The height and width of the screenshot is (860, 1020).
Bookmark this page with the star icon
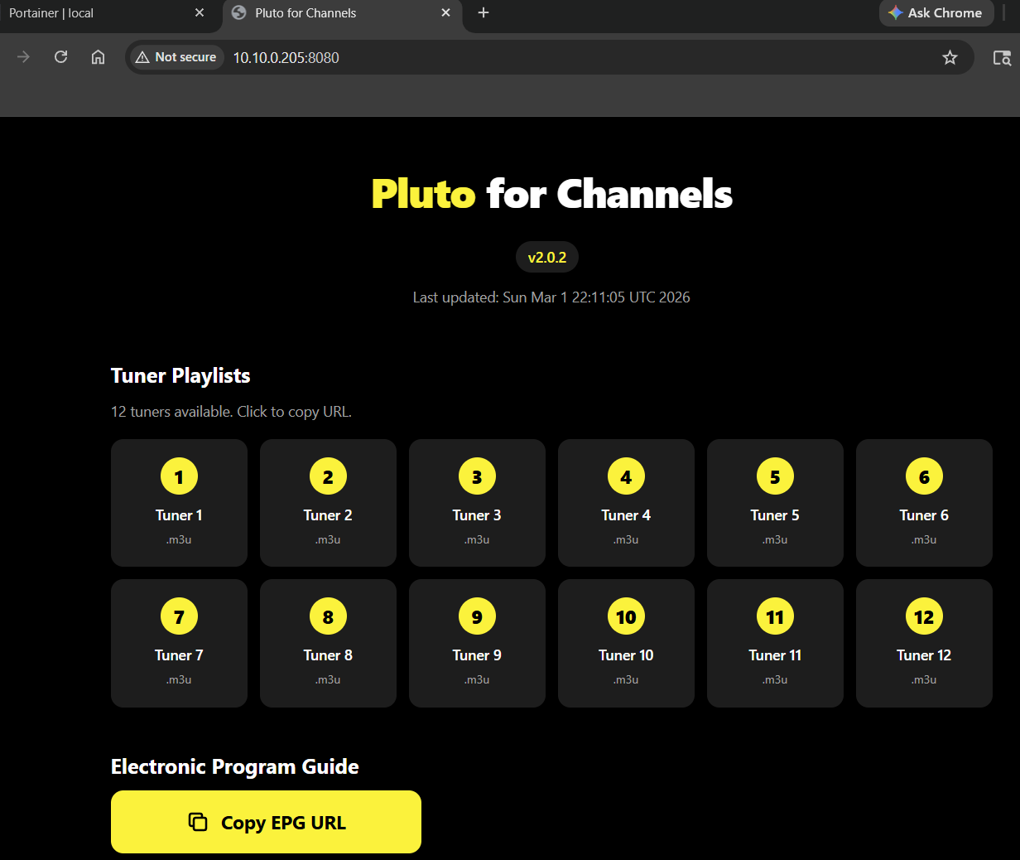tap(950, 57)
